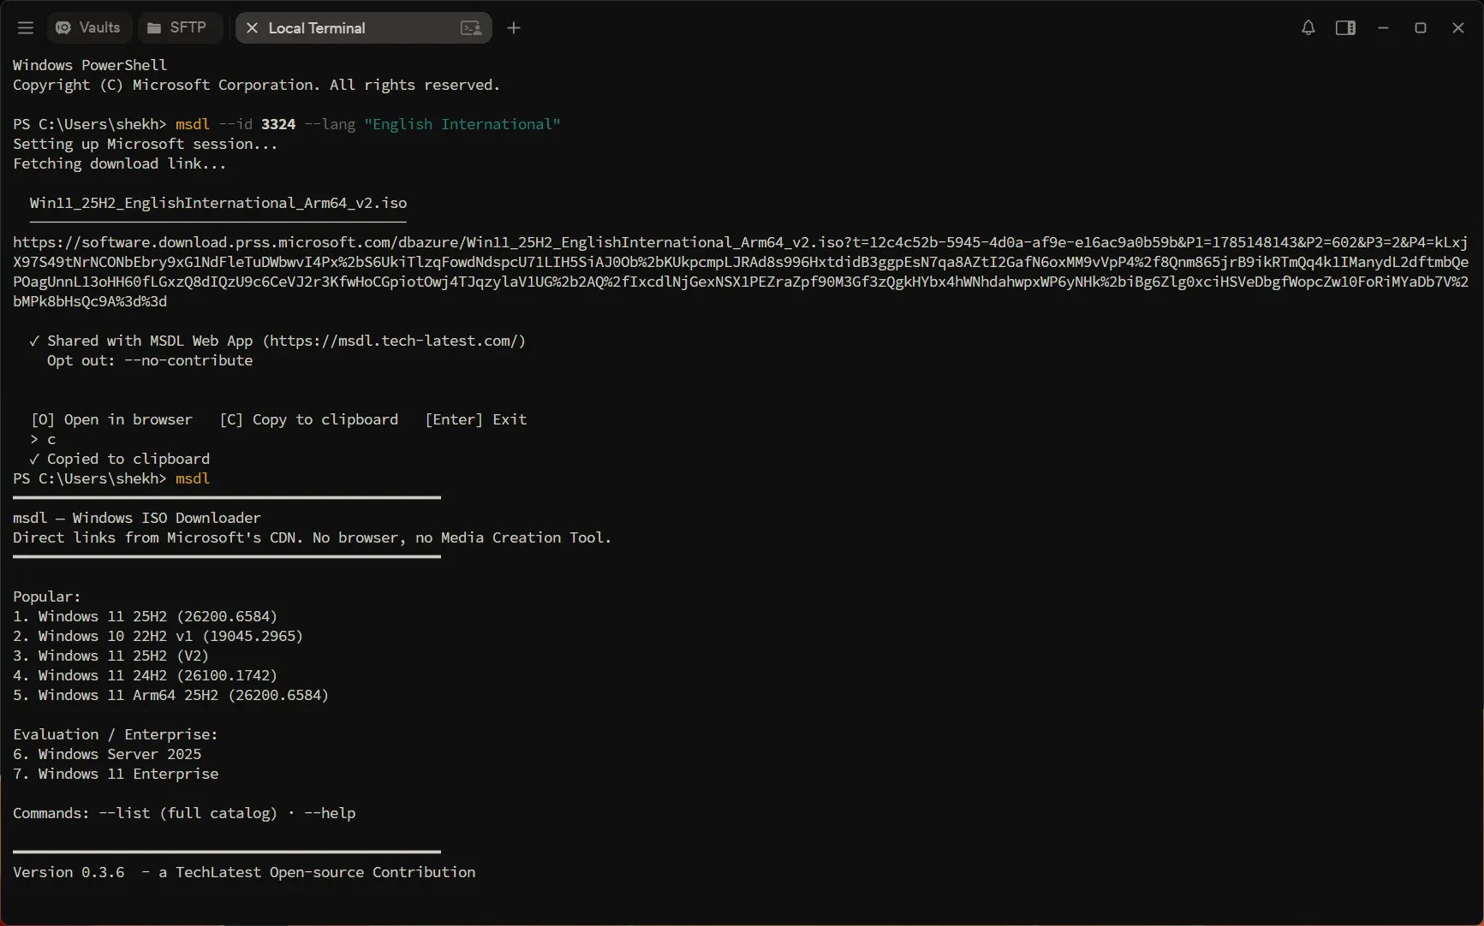Click the 'Windows PowerShell' banner line
Viewport: 1484px width, 926px height.
(x=90, y=65)
